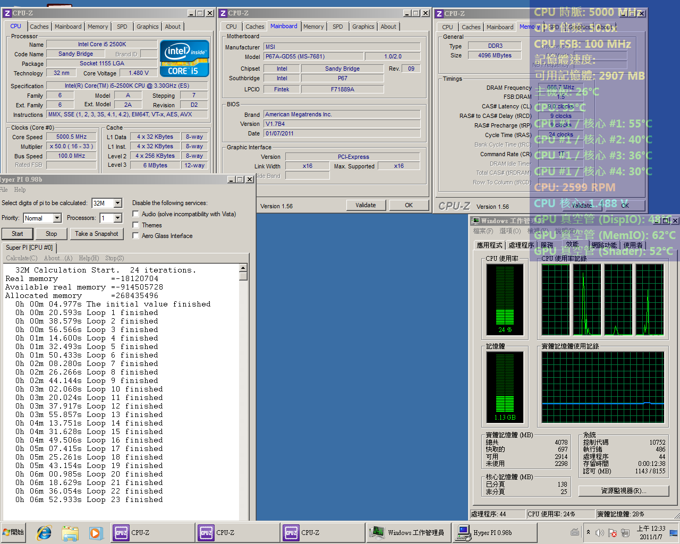The width and height of the screenshot is (680, 544).
Task: Click the Take a Snapshot button
Action: click(x=96, y=234)
